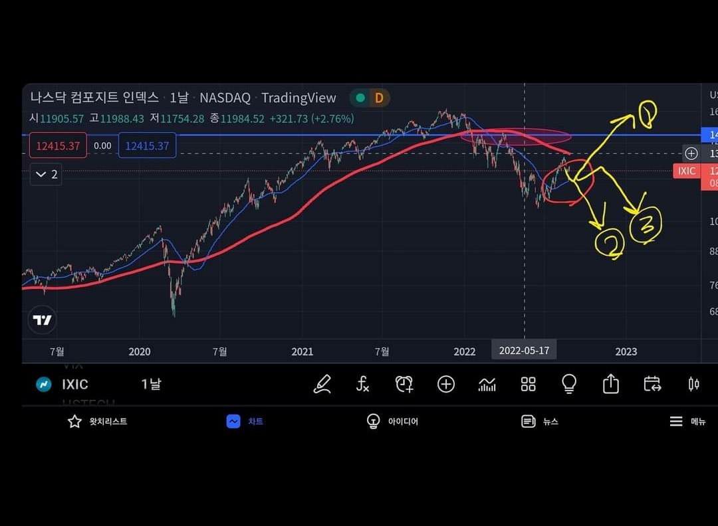
Task: Click the 나스닥 컴포지트 인덱스 chart title
Action: (94, 98)
